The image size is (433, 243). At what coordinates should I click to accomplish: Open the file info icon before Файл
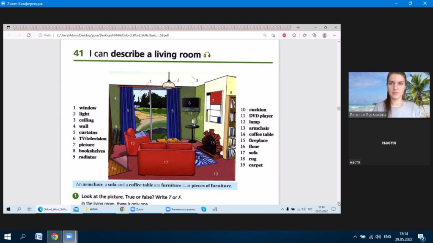coord(40,35)
